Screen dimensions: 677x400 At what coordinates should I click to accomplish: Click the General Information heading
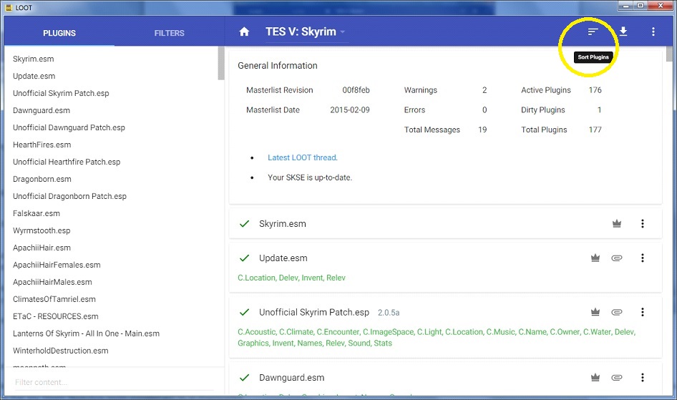pos(277,66)
